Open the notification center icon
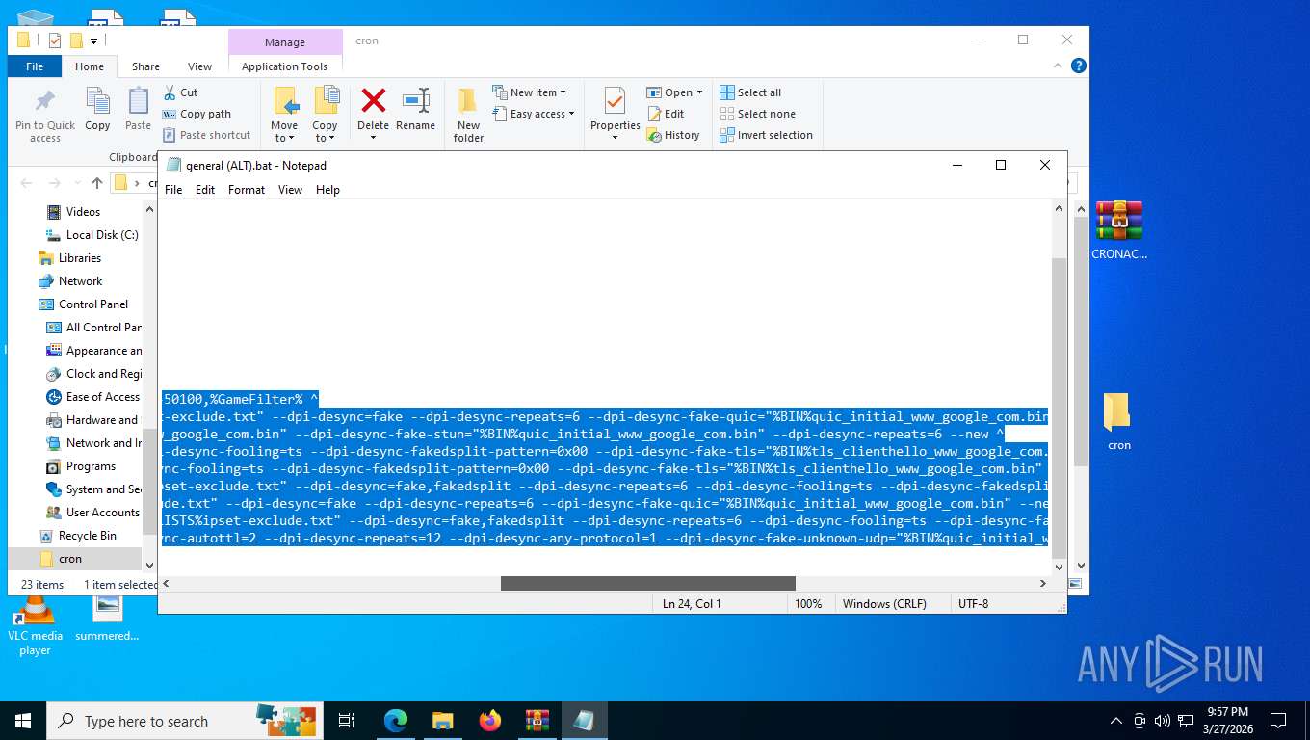 [x=1278, y=721]
